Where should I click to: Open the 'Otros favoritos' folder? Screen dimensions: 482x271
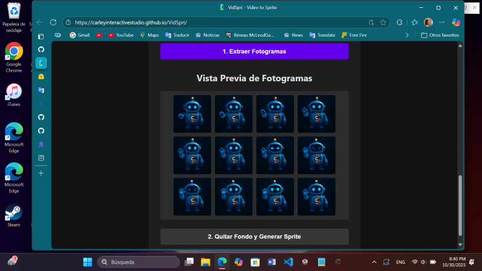point(439,35)
